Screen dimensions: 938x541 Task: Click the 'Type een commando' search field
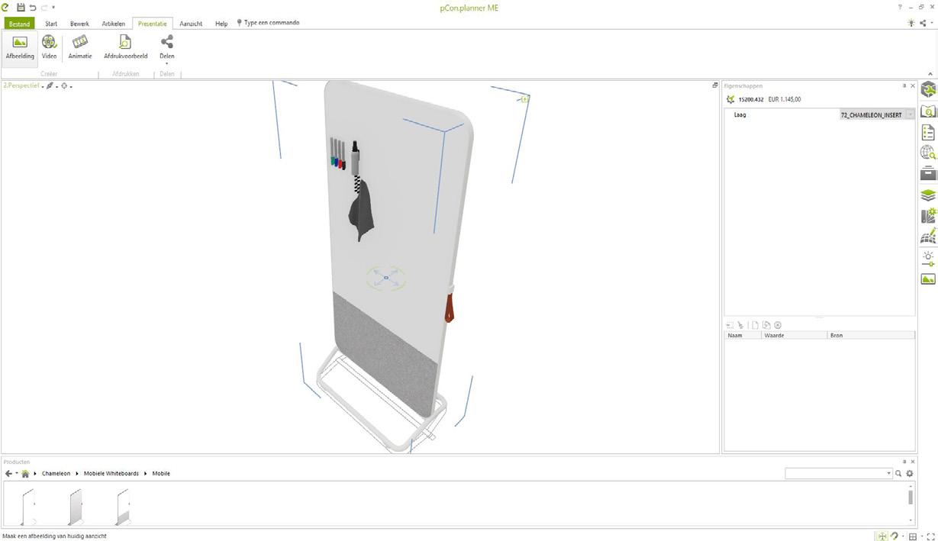point(268,23)
